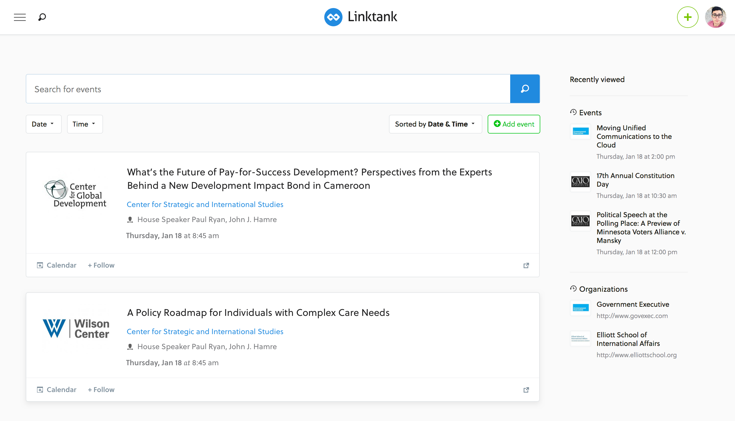
Task: Click Government Executive organization logo
Action: point(580,308)
